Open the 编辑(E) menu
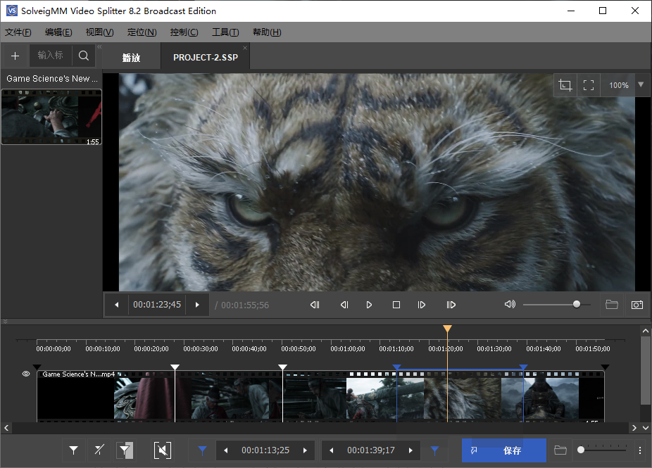Image resolution: width=652 pixels, height=468 pixels. point(58,32)
